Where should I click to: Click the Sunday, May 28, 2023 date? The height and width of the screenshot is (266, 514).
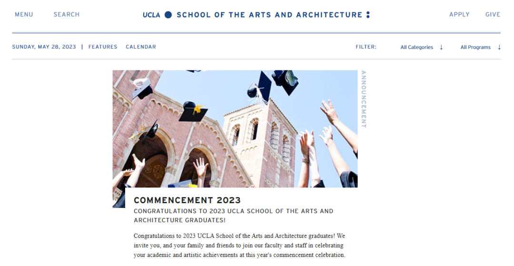(44, 47)
